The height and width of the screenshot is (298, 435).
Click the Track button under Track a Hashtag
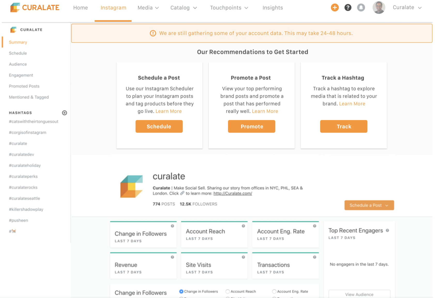tap(343, 126)
